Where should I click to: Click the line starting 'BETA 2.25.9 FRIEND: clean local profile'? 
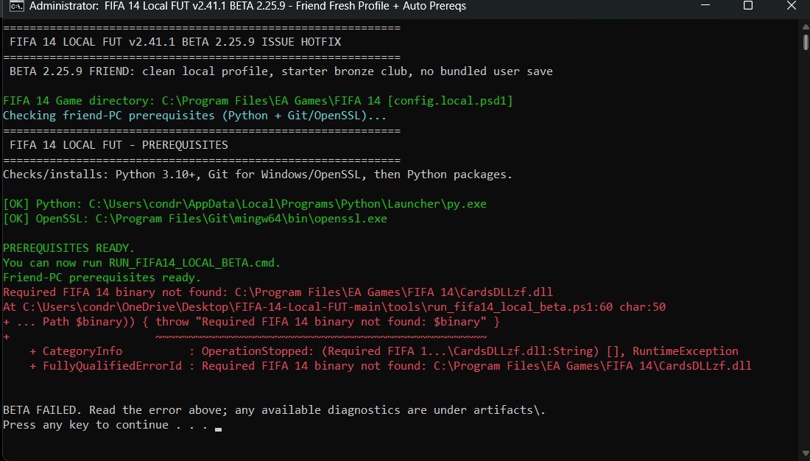coord(281,71)
